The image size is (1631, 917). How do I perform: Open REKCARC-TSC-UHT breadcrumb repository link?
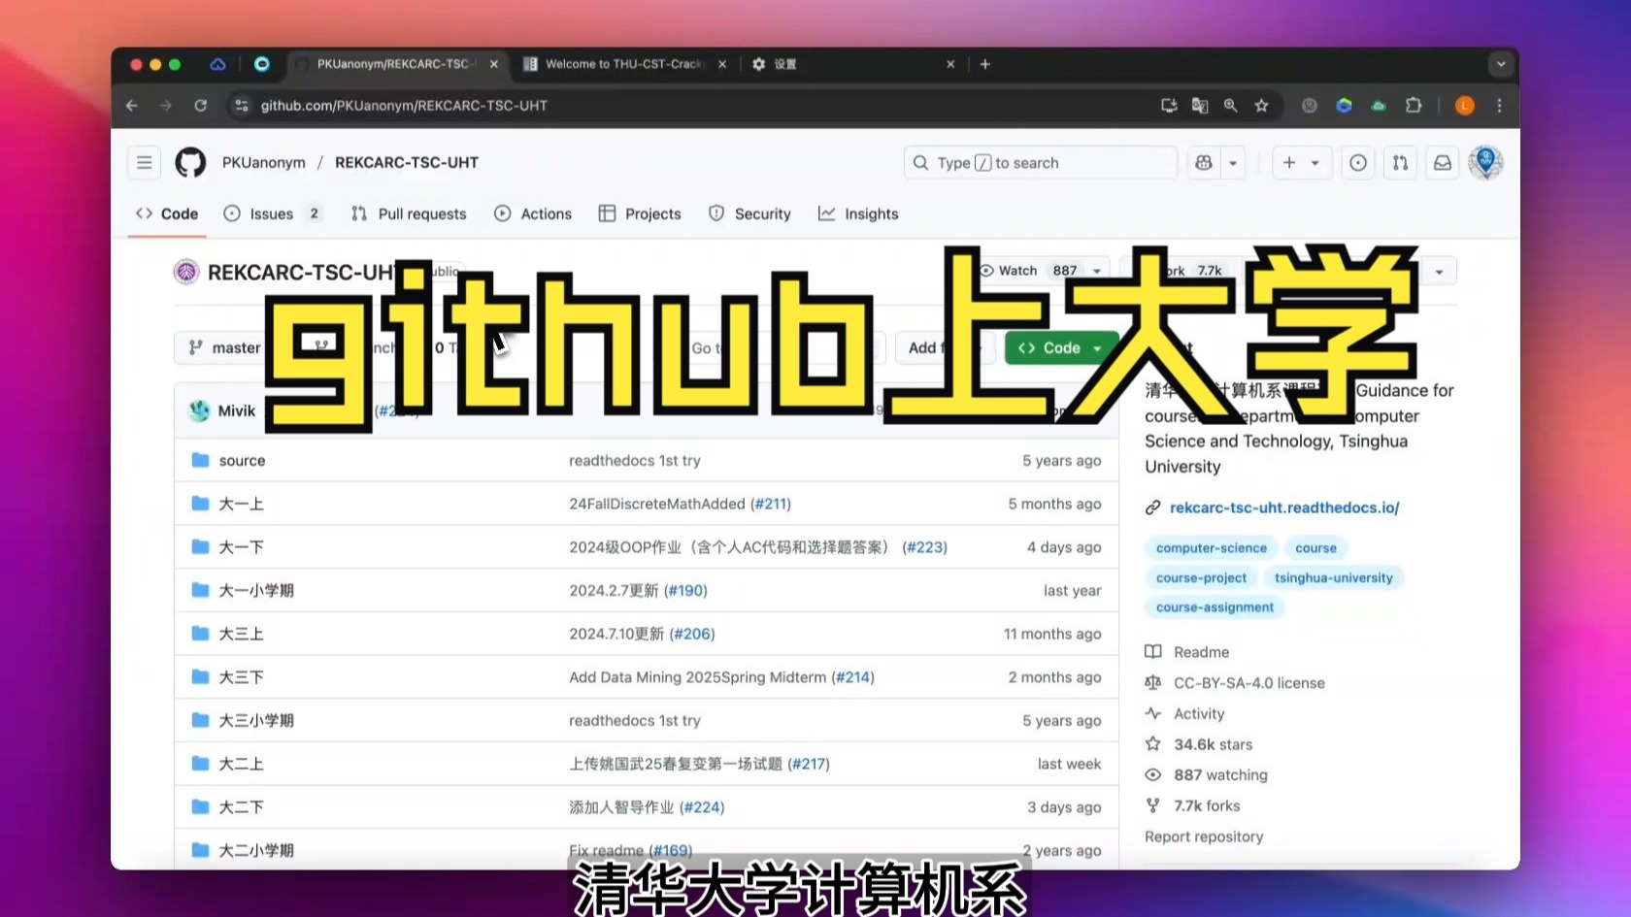[x=407, y=162]
